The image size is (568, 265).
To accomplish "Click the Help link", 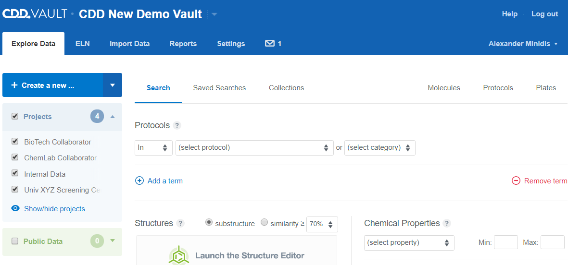I will point(509,14).
